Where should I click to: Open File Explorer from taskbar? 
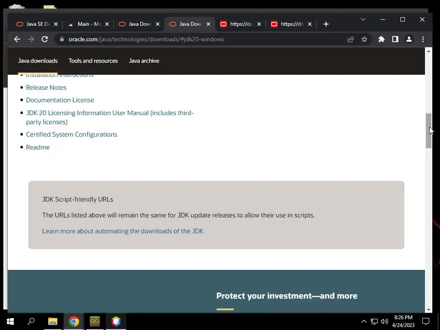[x=52, y=321]
